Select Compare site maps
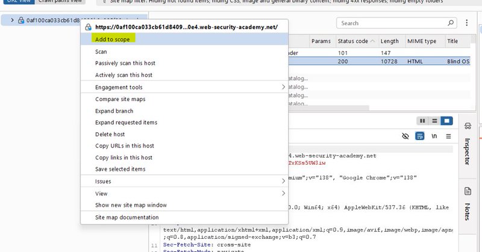 [184, 99]
